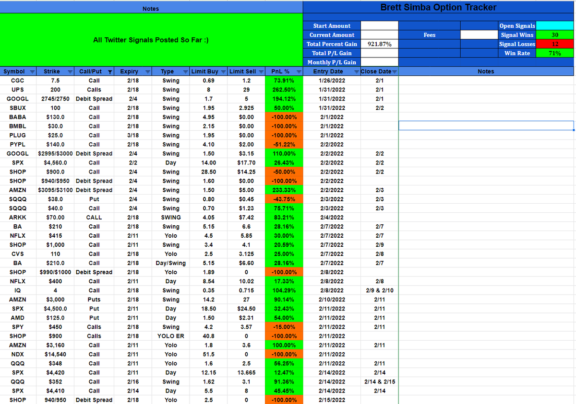Viewport: 576px width, 404px height.
Task: Select the 90.14% PnL cell
Action: click(x=284, y=300)
